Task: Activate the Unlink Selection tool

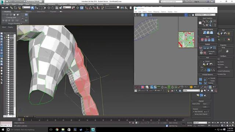Action: pos(15,8)
